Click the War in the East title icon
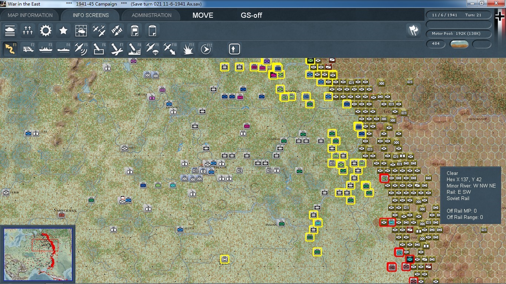506x284 pixels. pos(3,4)
